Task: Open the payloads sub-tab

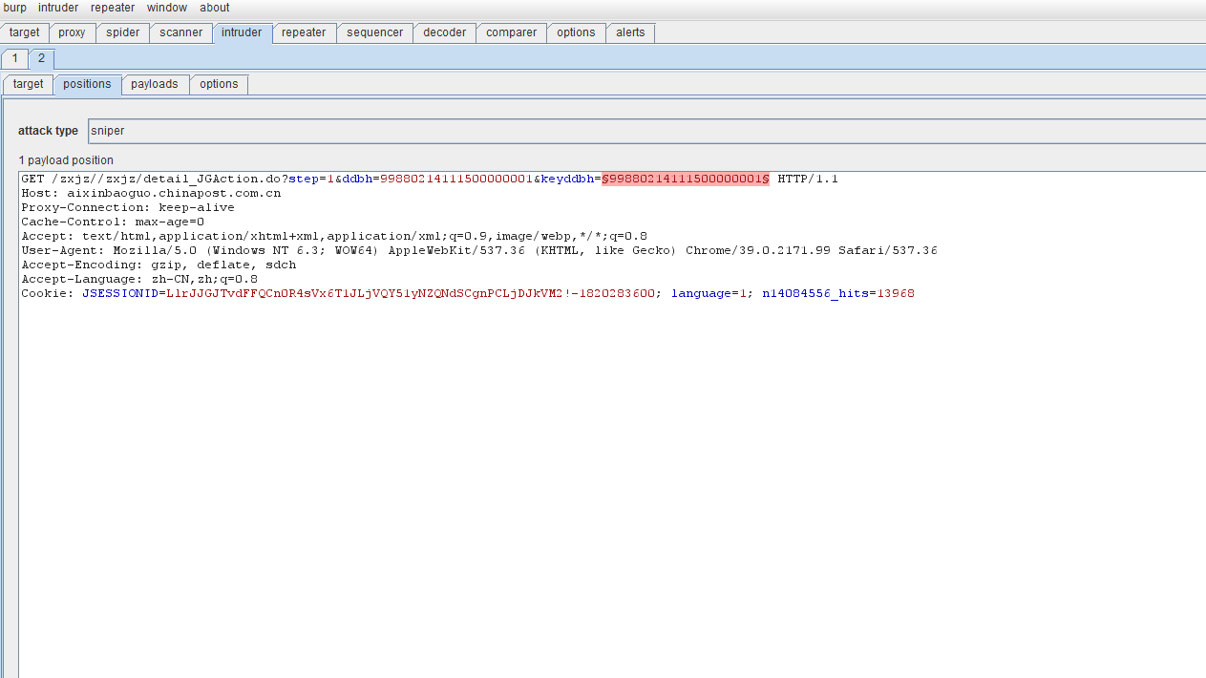Action: pos(155,84)
